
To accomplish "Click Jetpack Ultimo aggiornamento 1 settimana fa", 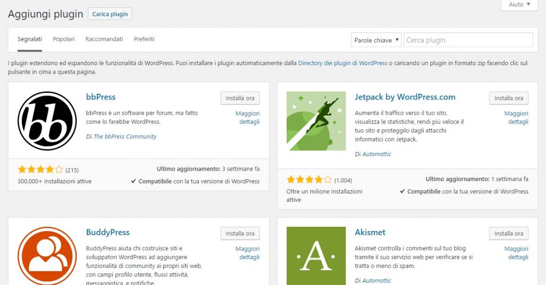I will (x=477, y=179).
